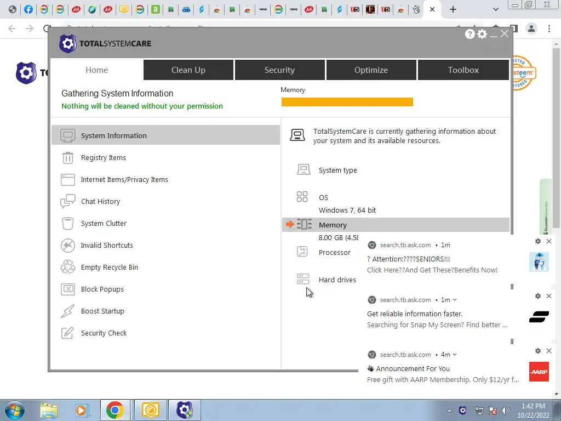Click the Processor icon
Screen dimensions: 561x421
click(302, 251)
